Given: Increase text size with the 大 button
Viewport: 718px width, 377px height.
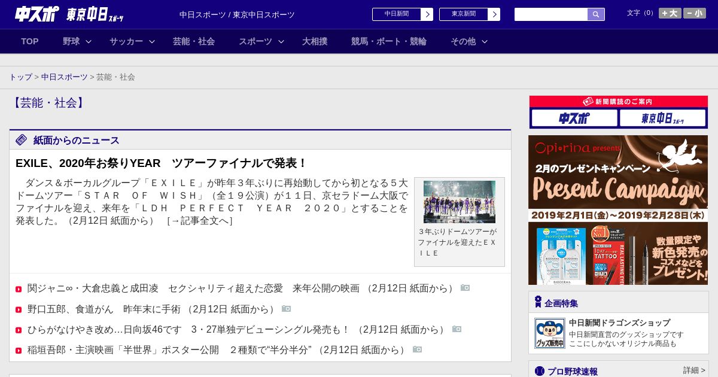Looking at the screenshot, I should tap(670, 13).
